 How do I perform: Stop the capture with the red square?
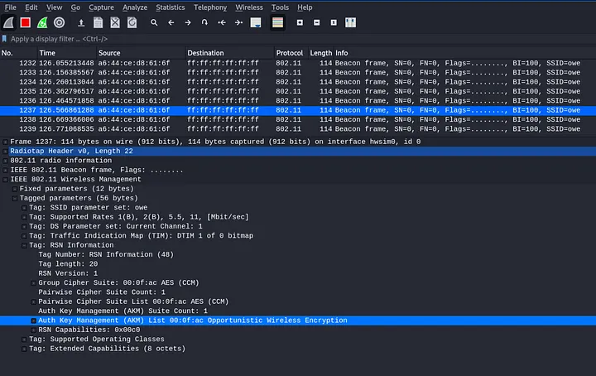tap(26, 22)
